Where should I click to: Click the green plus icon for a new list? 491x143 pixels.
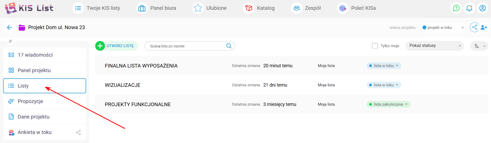[100, 46]
